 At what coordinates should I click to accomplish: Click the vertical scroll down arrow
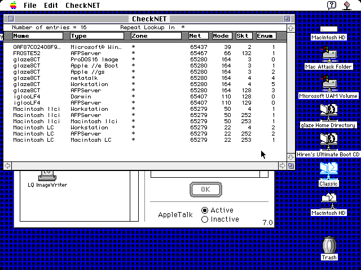pos(291,157)
